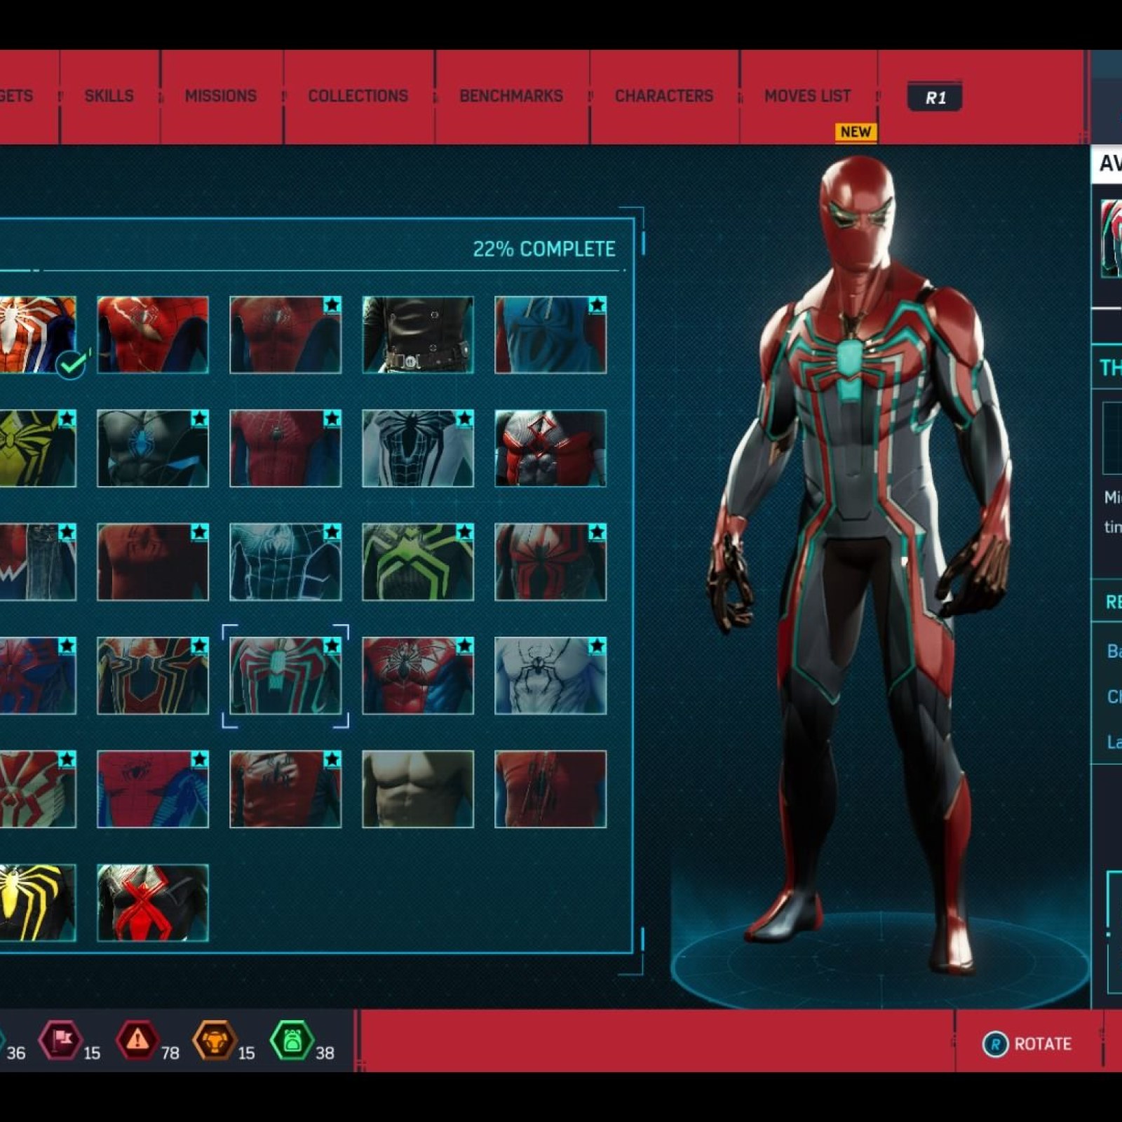This screenshot has width=1122, height=1122.
Task: Select the highlighted teal-spider Velocity suit thumbnail
Action: [285, 675]
